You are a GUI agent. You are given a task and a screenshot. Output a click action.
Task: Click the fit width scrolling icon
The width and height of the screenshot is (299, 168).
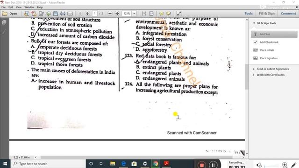pyautogui.click(x=144, y=14)
